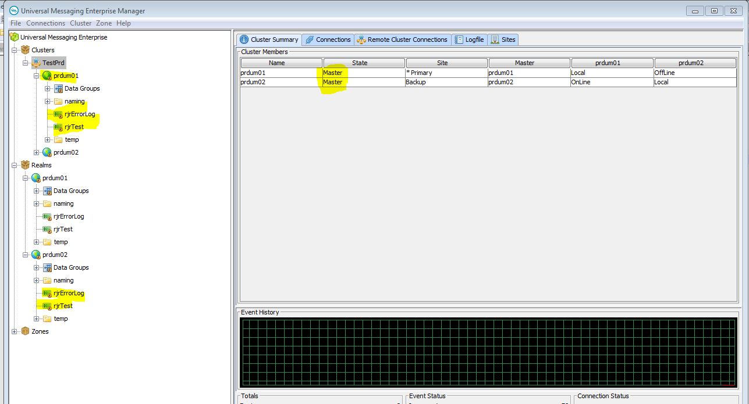
Task: Click the Site column header
Action: [x=446, y=63]
